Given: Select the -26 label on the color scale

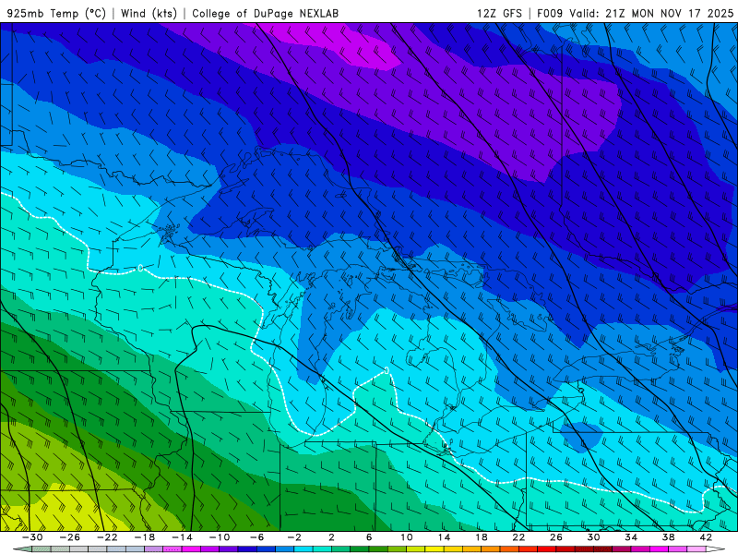Looking at the screenshot, I should tap(70, 537).
